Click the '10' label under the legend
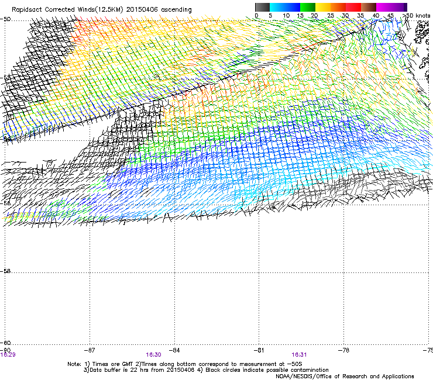 pyautogui.click(x=286, y=16)
